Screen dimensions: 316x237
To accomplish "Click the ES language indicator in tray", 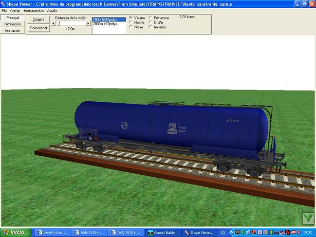I will (223, 233).
